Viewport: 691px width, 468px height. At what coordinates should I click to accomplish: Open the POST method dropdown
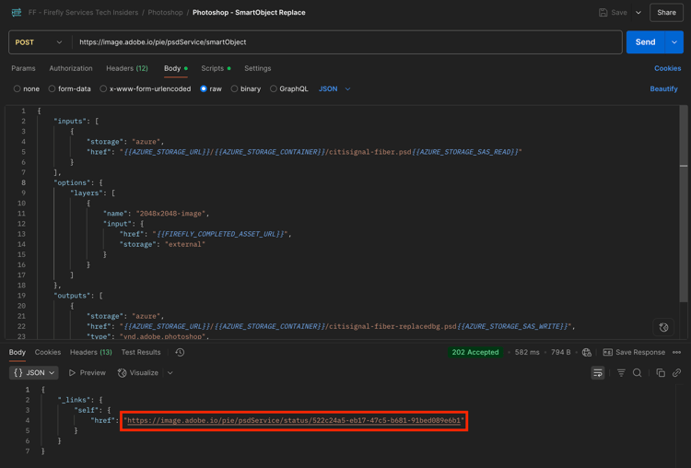(39, 42)
